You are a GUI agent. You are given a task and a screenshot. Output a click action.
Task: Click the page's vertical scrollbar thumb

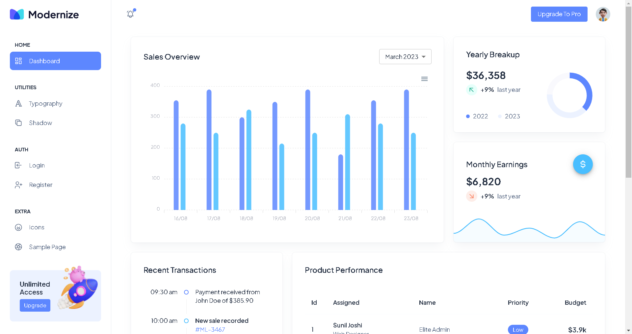tap(628, 92)
